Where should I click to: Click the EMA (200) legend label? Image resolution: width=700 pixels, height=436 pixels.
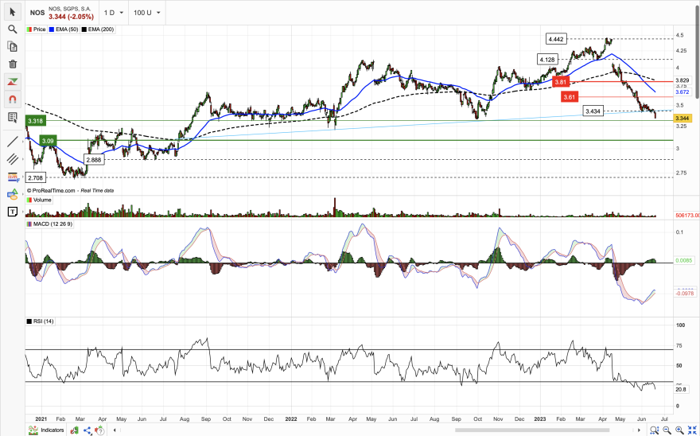coord(100,29)
